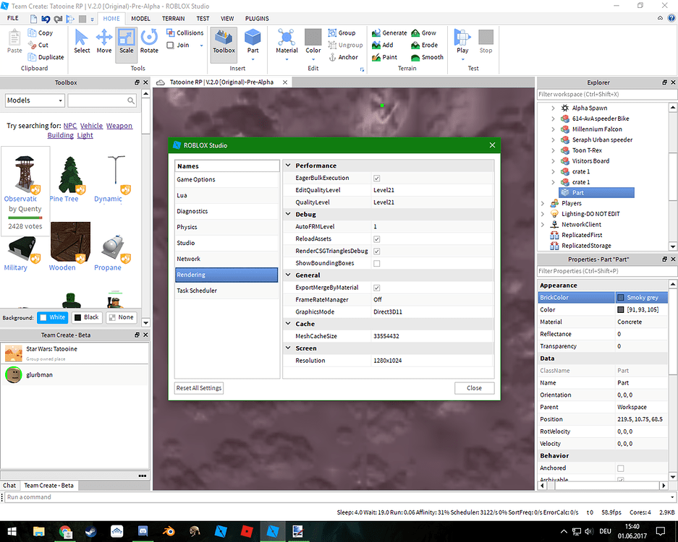This screenshot has height=542, width=678.
Task: Click the Undo arrow in quick access bar
Action: click(46, 19)
